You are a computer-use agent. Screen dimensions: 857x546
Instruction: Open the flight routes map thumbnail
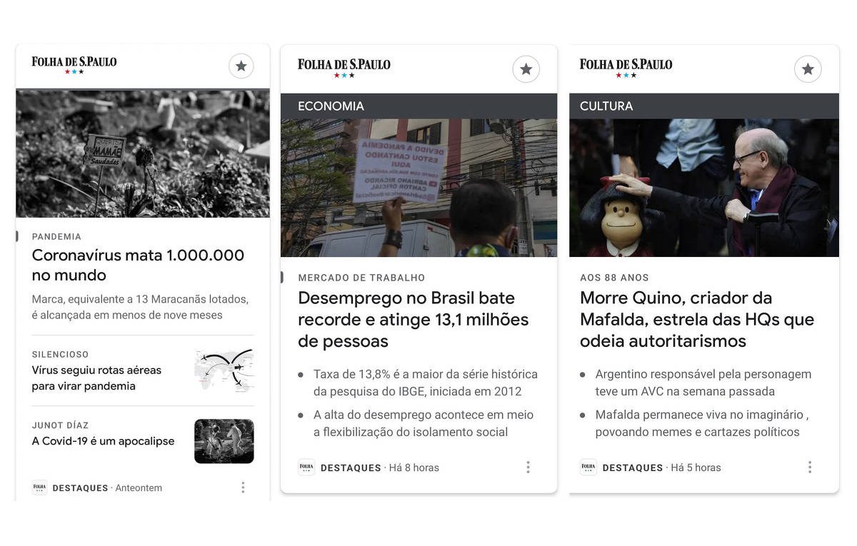pos(224,370)
